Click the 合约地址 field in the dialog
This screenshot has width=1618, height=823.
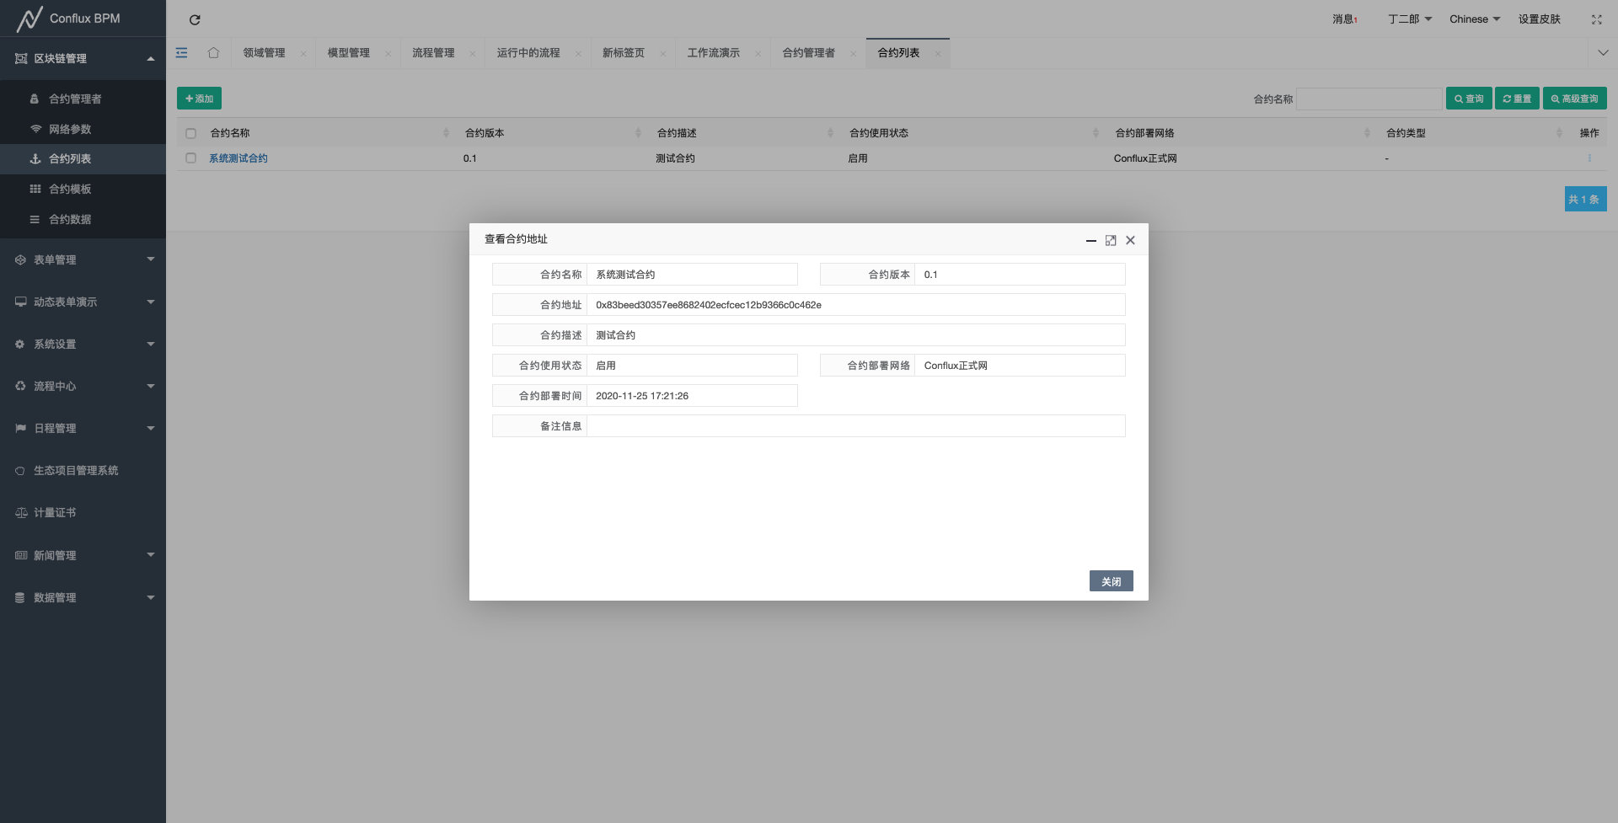click(855, 305)
